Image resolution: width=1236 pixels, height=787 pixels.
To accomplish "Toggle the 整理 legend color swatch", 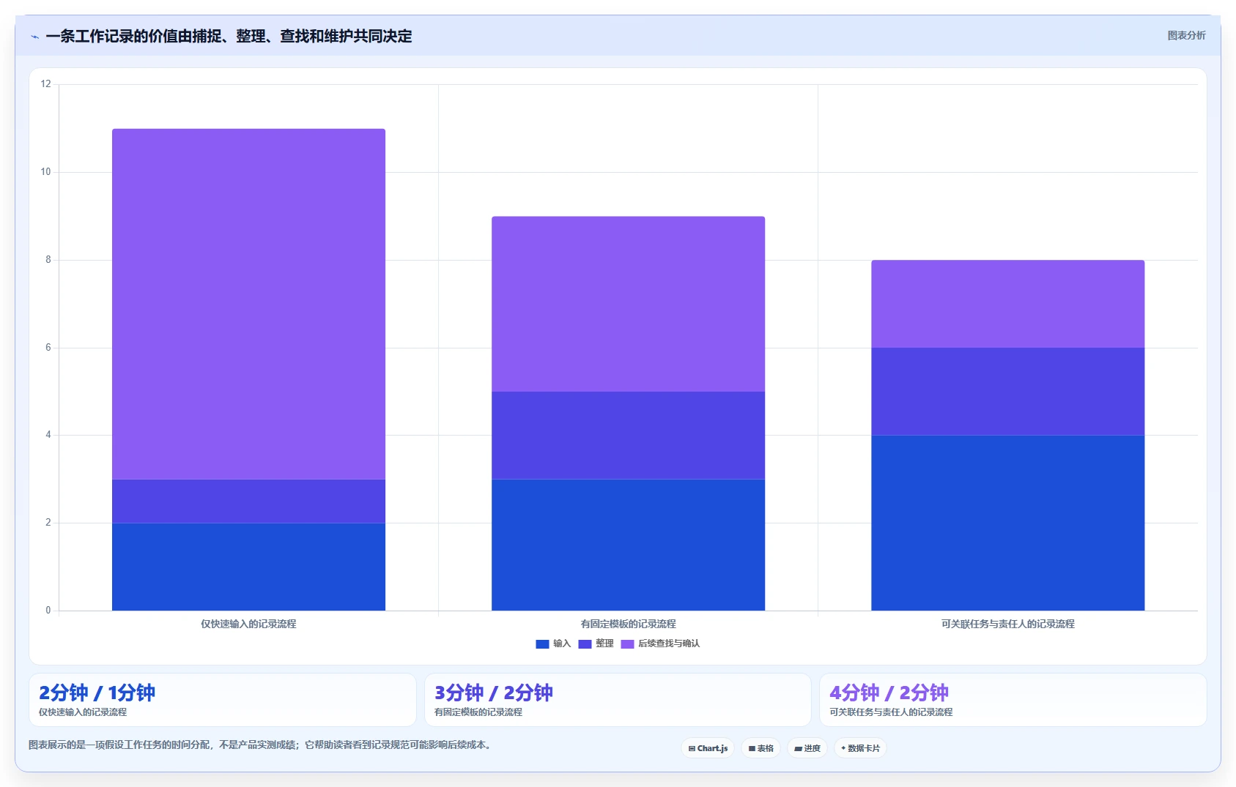I will (585, 644).
